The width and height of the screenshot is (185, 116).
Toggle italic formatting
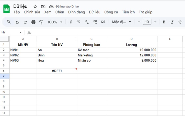pos(172,22)
